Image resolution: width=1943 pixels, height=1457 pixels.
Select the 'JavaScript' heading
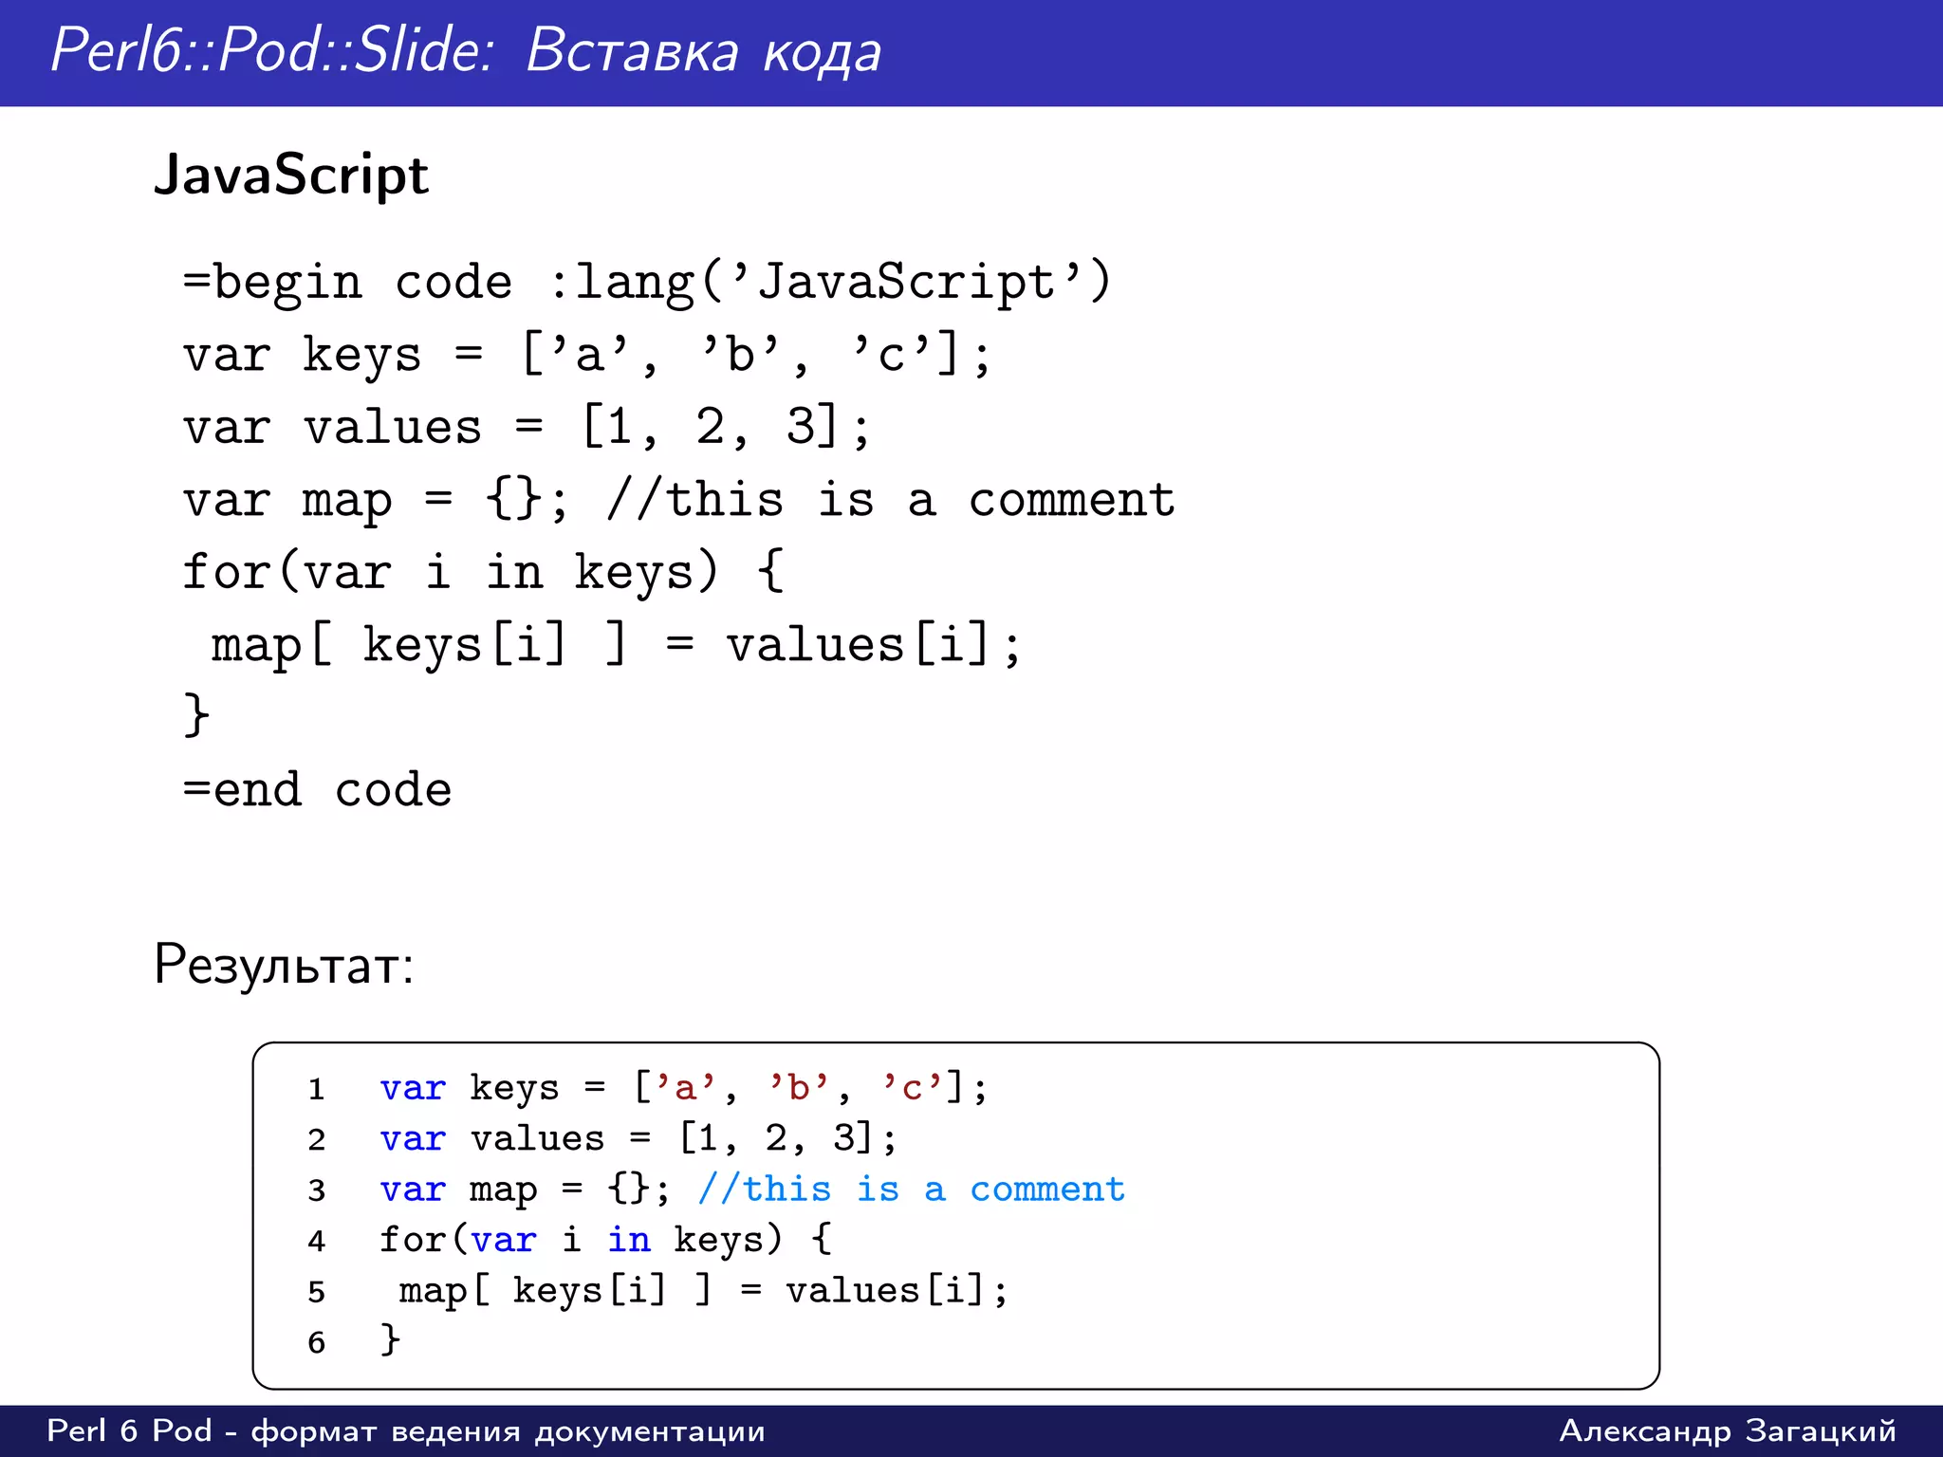coord(291,175)
